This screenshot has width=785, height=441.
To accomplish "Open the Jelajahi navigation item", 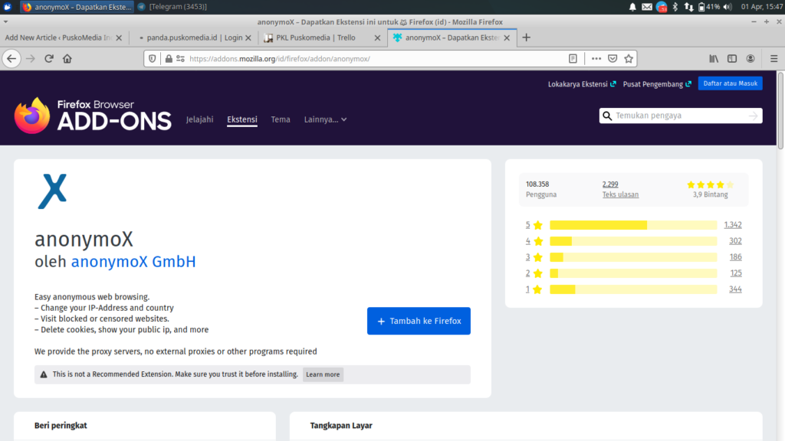I will (200, 119).
